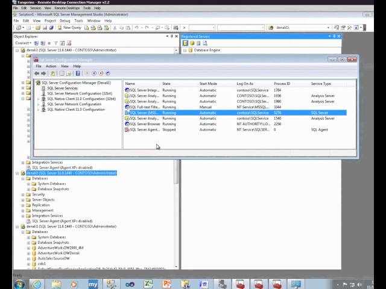Viewport: 386px width, 289px height.
Task: Click back arrow in Configuration Manager toolbar
Action: click(37, 73)
